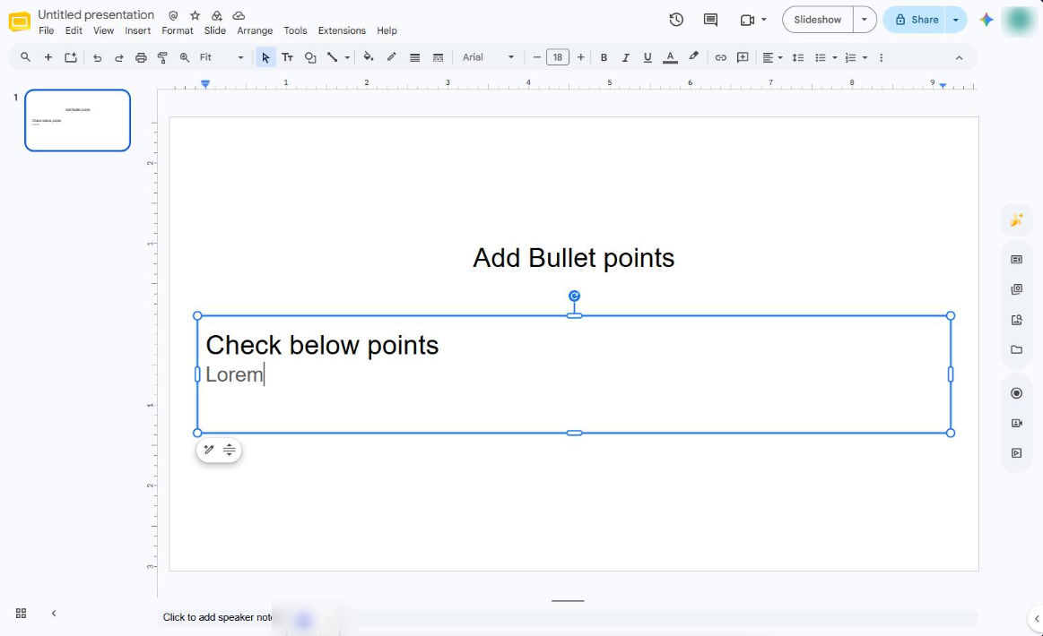Select the line tool
The width and height of the screenshot is (1043, 636).
click(x=333, y=58)
